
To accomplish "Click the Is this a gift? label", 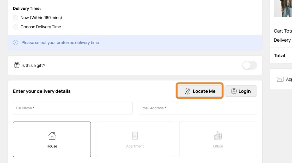I will pyautogui.click(x=33, y=65).
